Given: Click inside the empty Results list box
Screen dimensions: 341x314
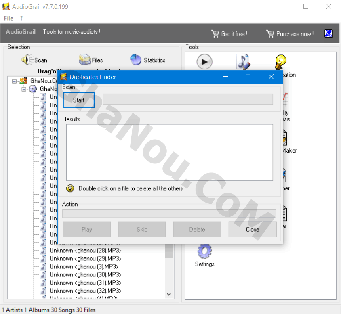Looking at the screenshot, I should coord(170,153).
